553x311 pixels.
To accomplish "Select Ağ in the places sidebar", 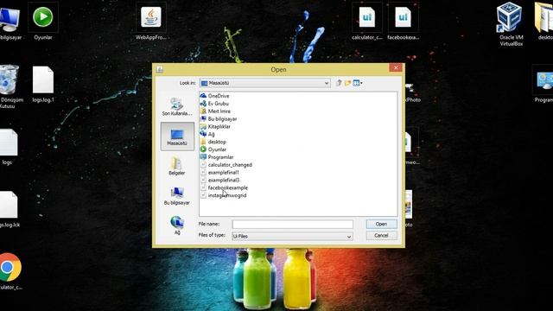I will (x=177, y=225).
